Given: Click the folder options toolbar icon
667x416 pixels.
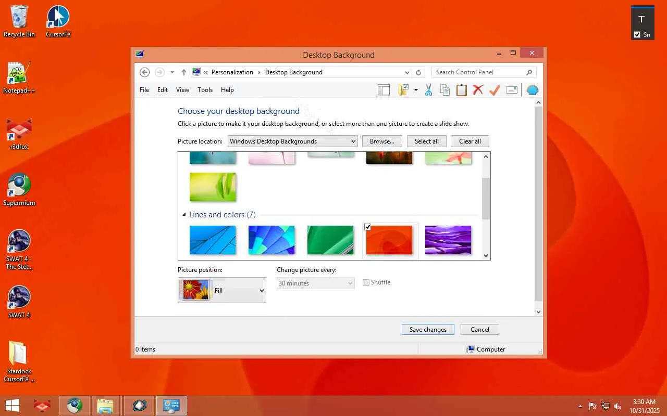Looking at the screenshot, I should [404, 90].
